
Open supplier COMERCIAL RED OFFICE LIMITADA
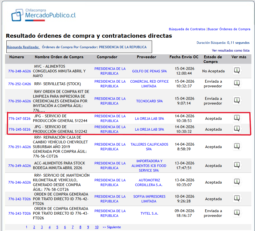click(150, 84)
